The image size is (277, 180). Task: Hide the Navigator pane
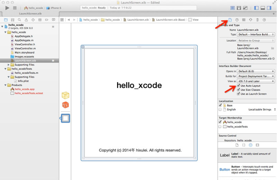pyautogui.click(x=256, y=8)
